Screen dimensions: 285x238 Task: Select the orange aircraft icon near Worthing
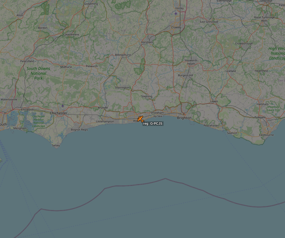click(x=140, y=119)
